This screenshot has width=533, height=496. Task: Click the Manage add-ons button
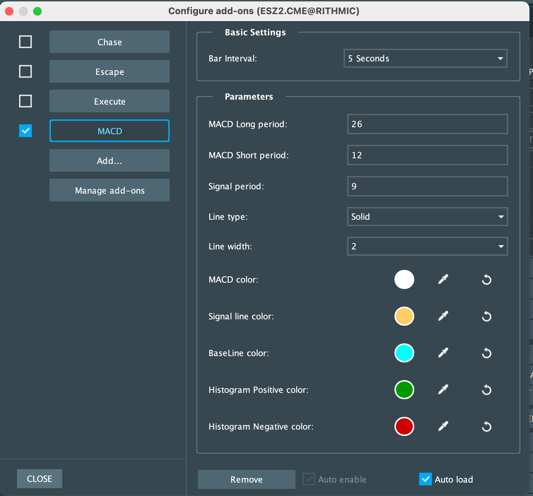pos(110,190)
